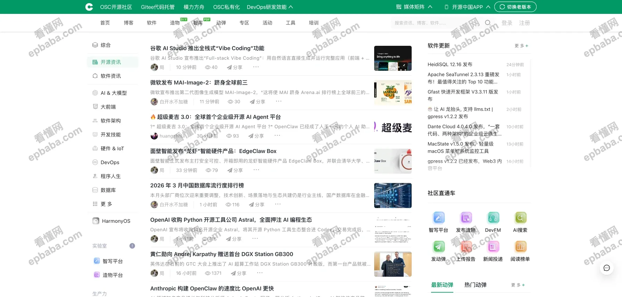The width and height of the screenshot is (622, 297).
Task: Click 注册 link
Action: coord(524,23)
